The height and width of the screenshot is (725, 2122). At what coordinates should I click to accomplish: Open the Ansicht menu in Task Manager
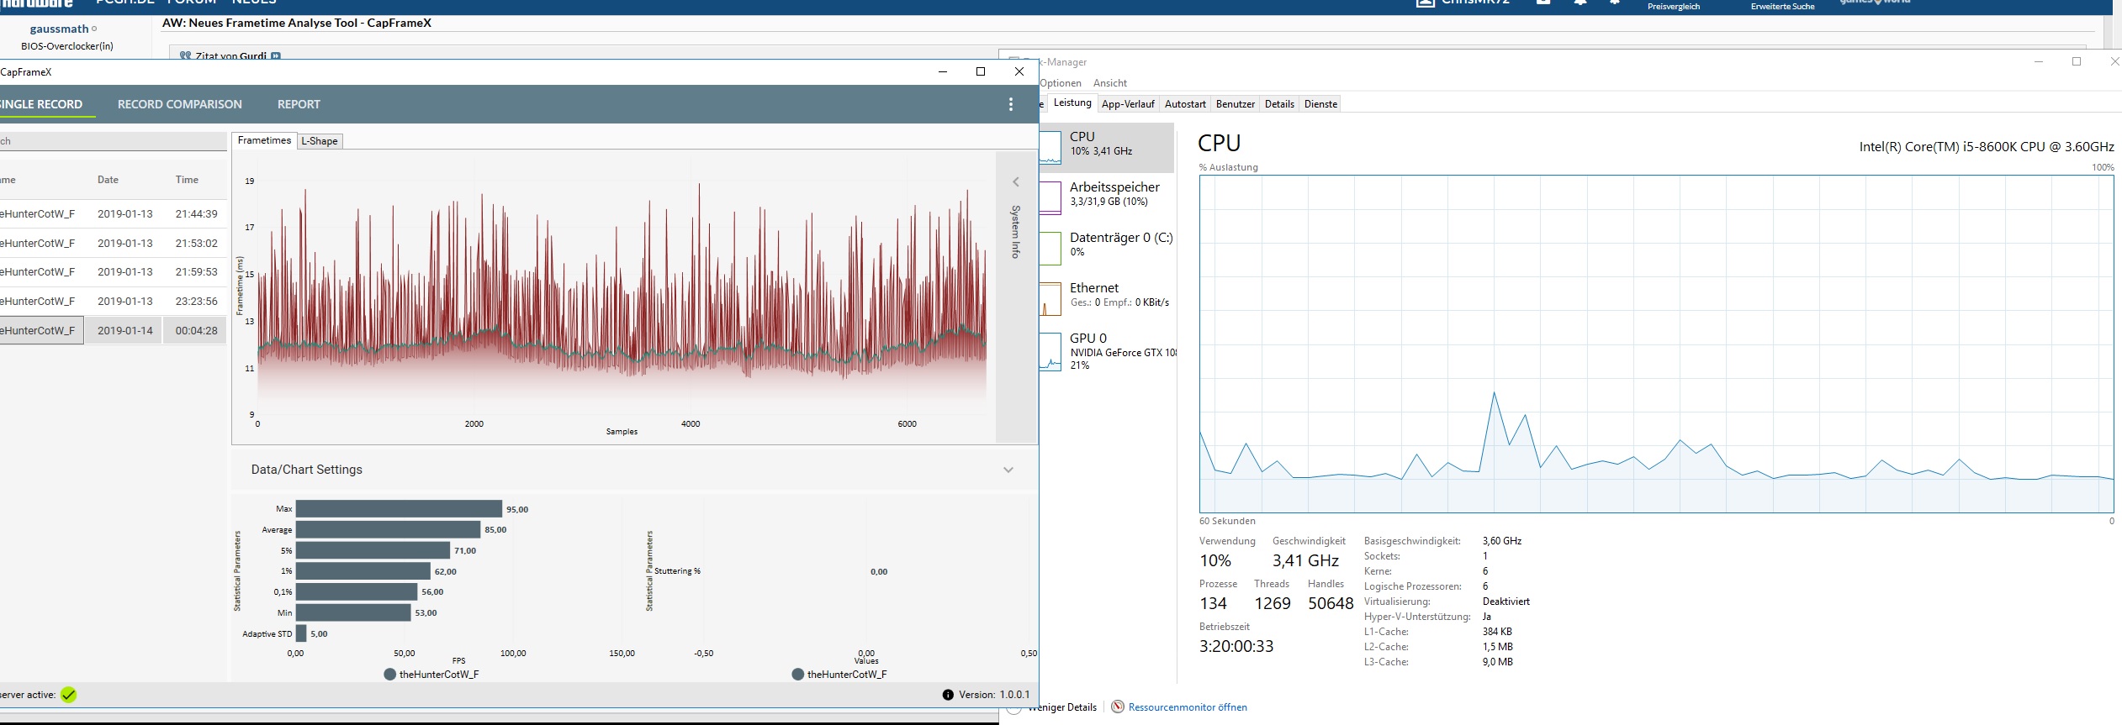click(x=1110, y=83)
